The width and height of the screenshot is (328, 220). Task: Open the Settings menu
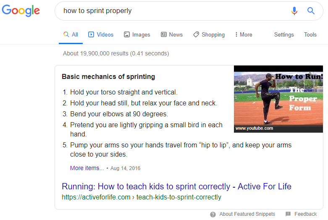click(284, 34)
